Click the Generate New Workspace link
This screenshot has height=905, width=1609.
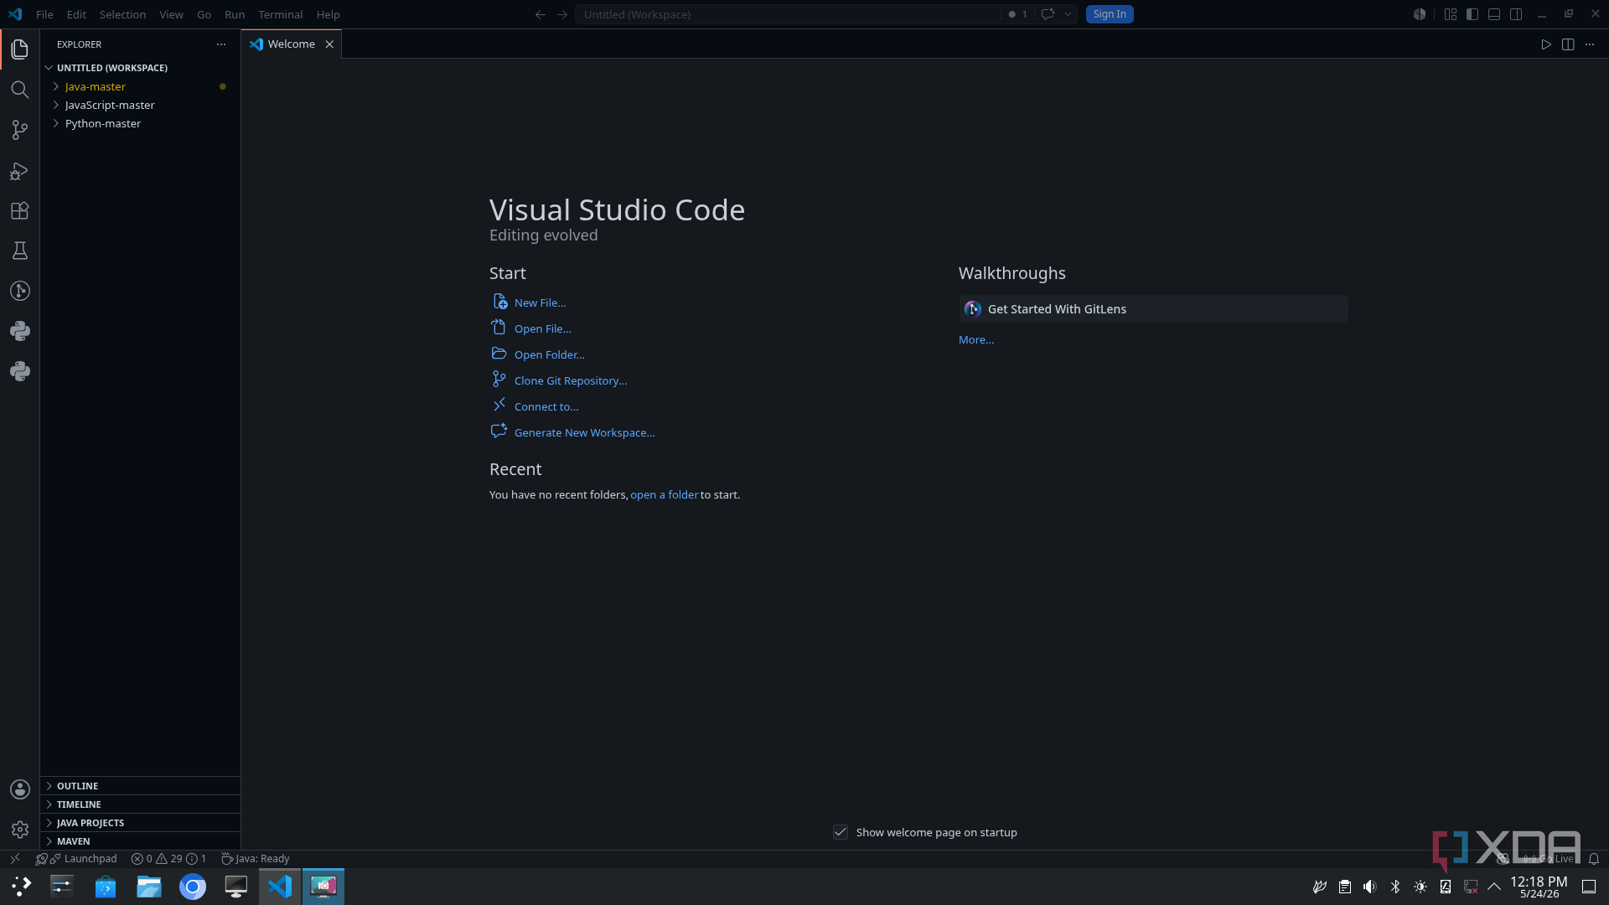click(585, 432)
